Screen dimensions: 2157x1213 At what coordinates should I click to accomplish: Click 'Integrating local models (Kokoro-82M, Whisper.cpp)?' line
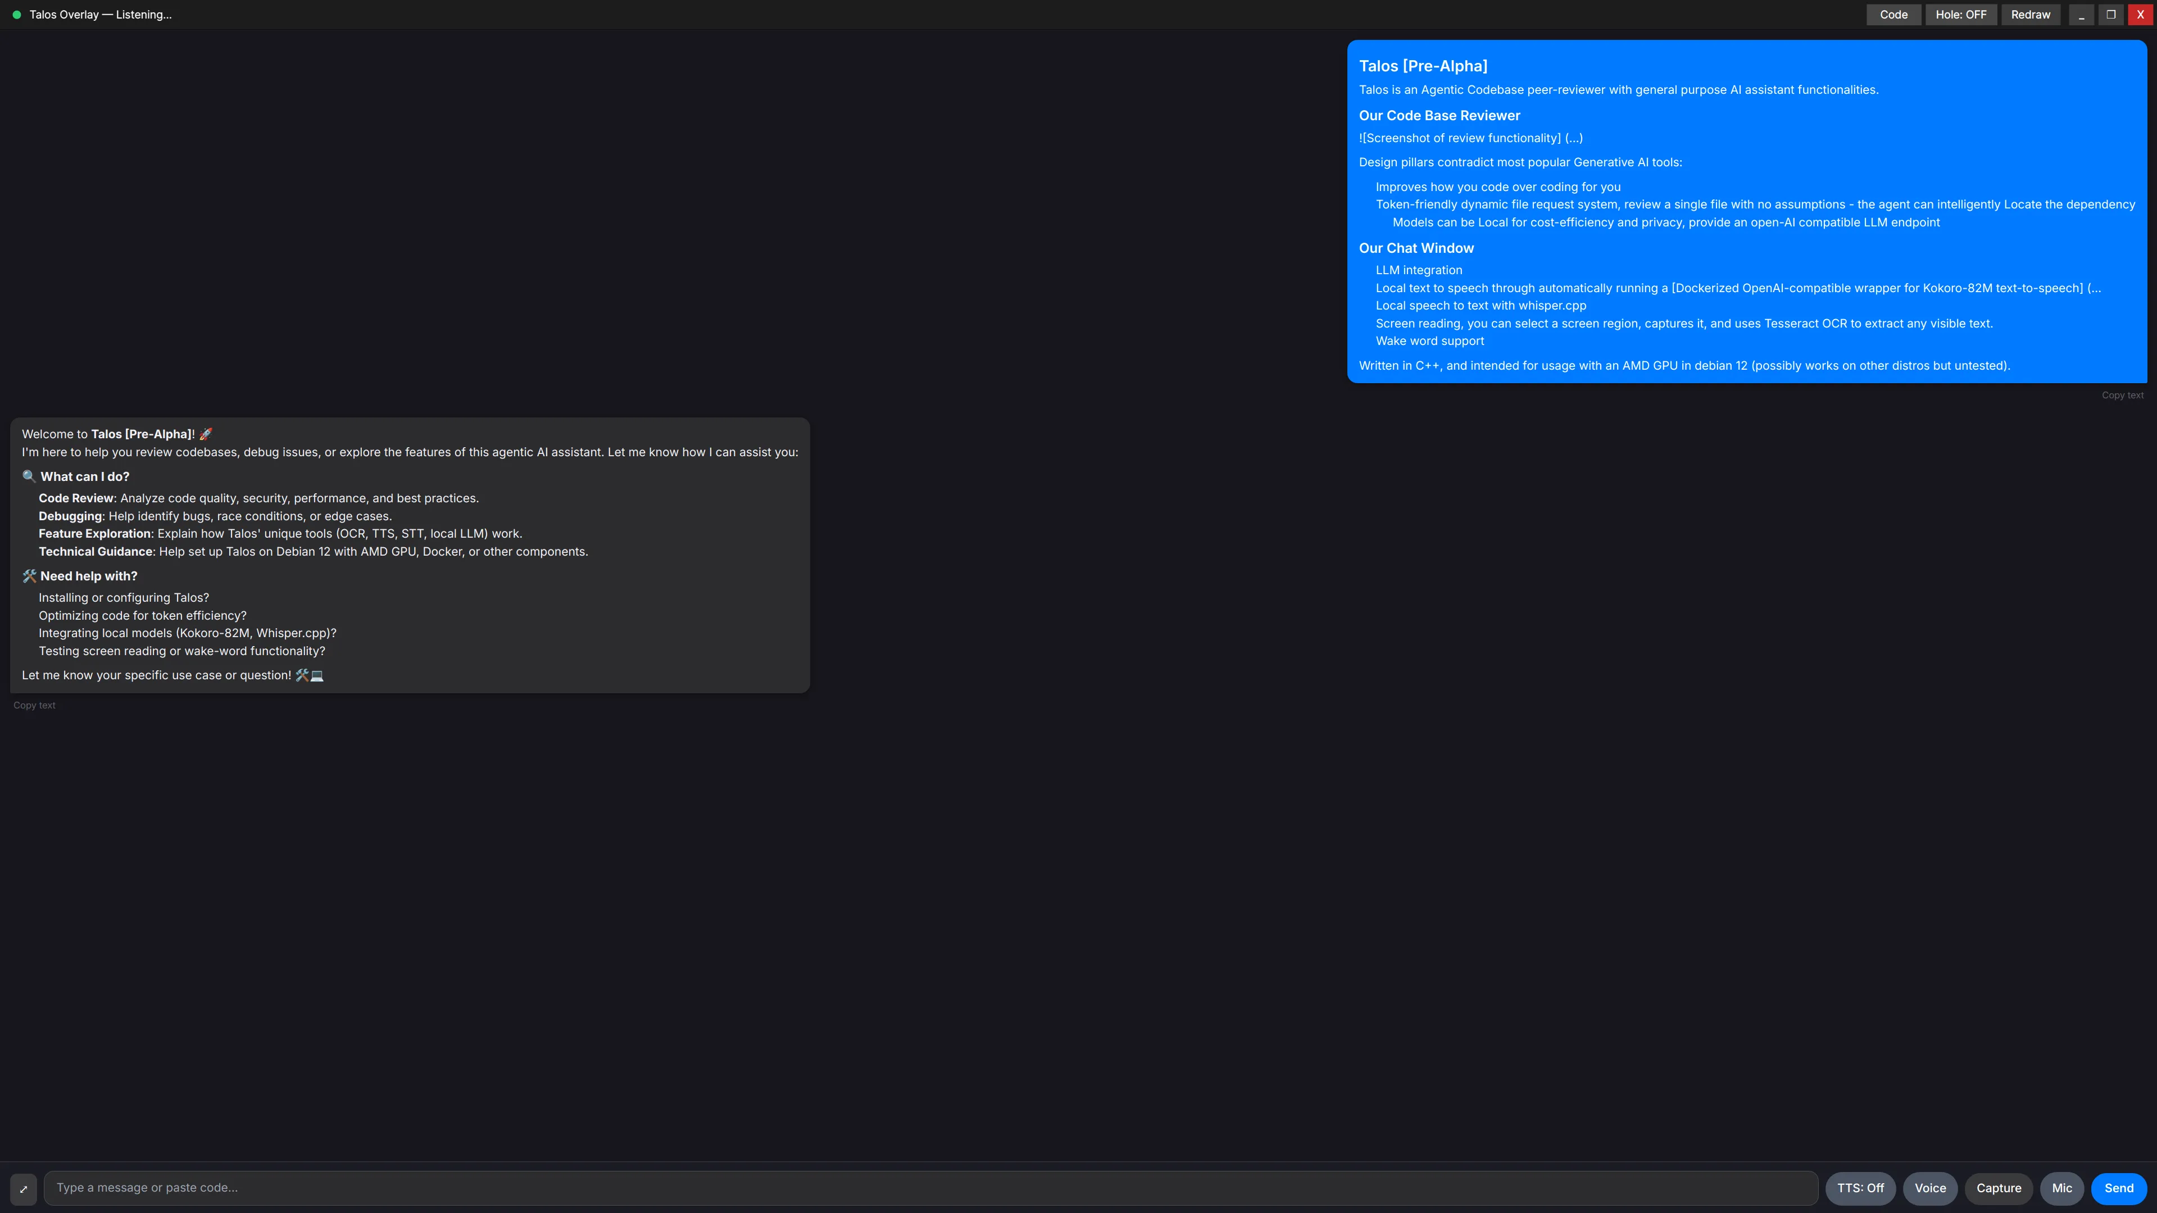(188, 634)
